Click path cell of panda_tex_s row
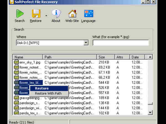166x124 pixels. (x=69, y=113)
